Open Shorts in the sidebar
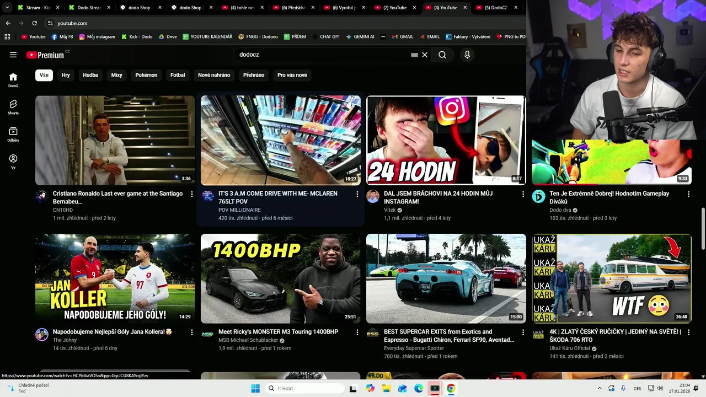Screen dimensions: 706x397 [x=13, y=107]
